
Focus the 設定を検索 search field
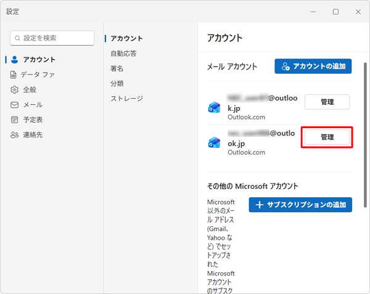52,38
